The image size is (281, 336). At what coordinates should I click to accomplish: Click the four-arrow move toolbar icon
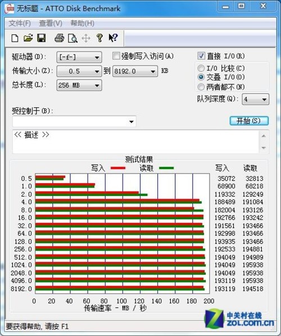(x=86, y=38)
